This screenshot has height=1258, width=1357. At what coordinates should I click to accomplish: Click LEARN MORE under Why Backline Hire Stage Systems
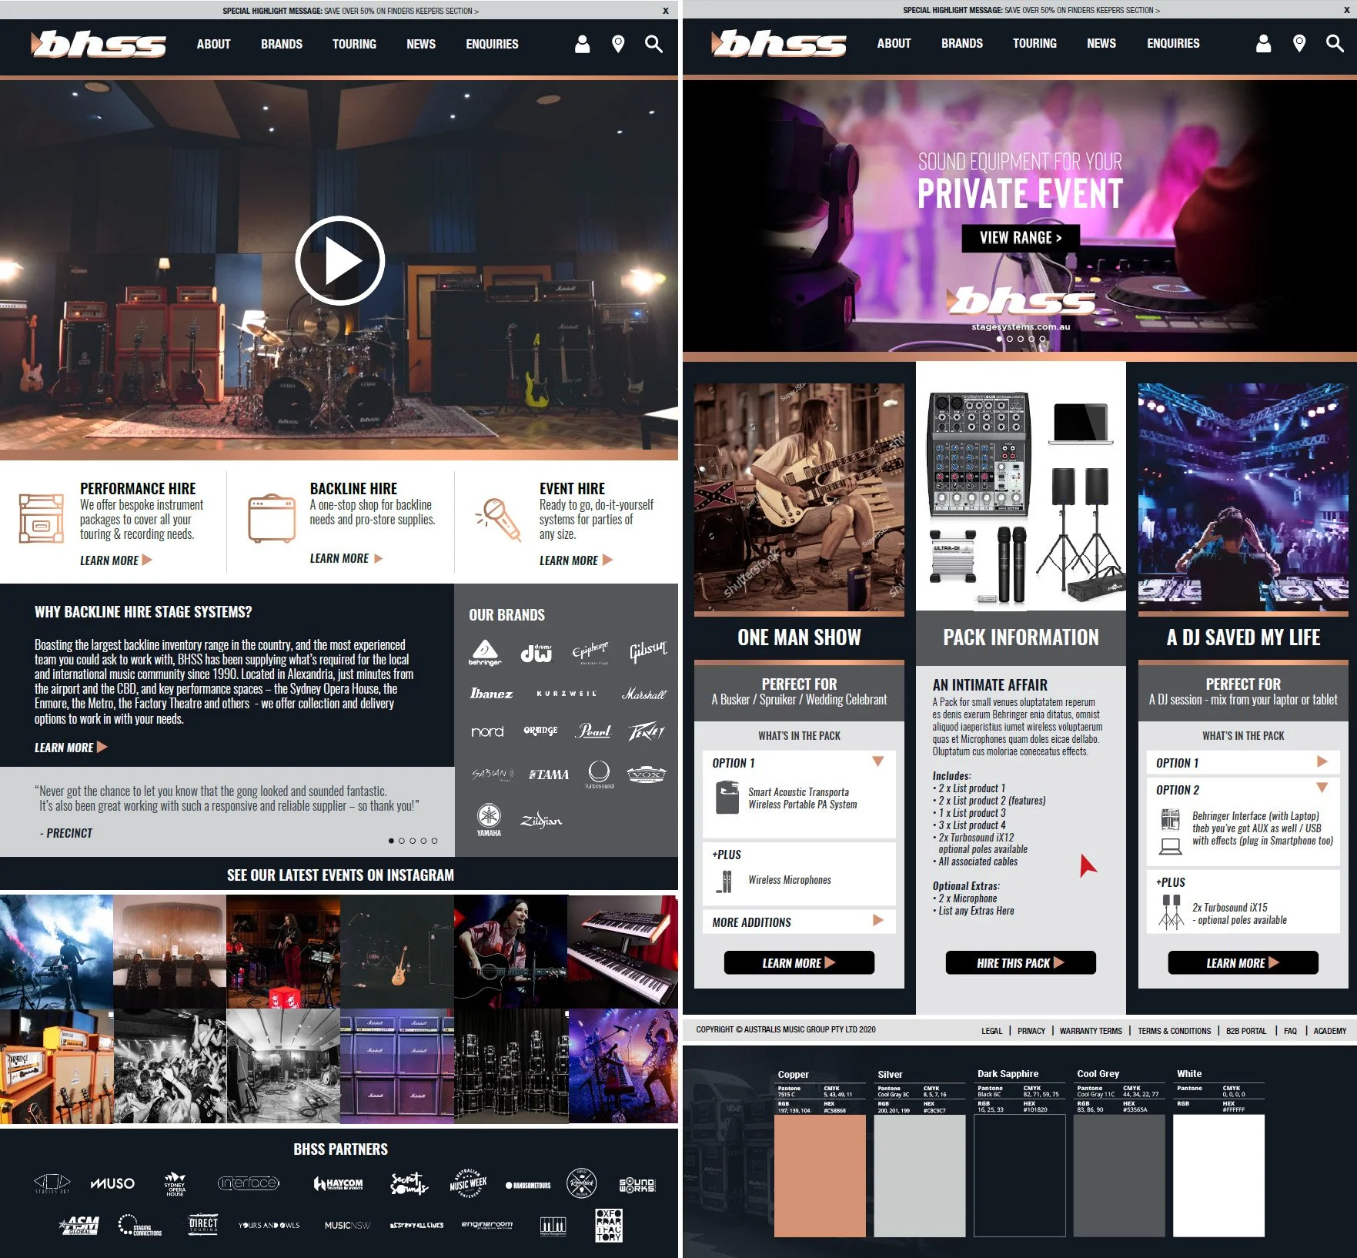71,747
